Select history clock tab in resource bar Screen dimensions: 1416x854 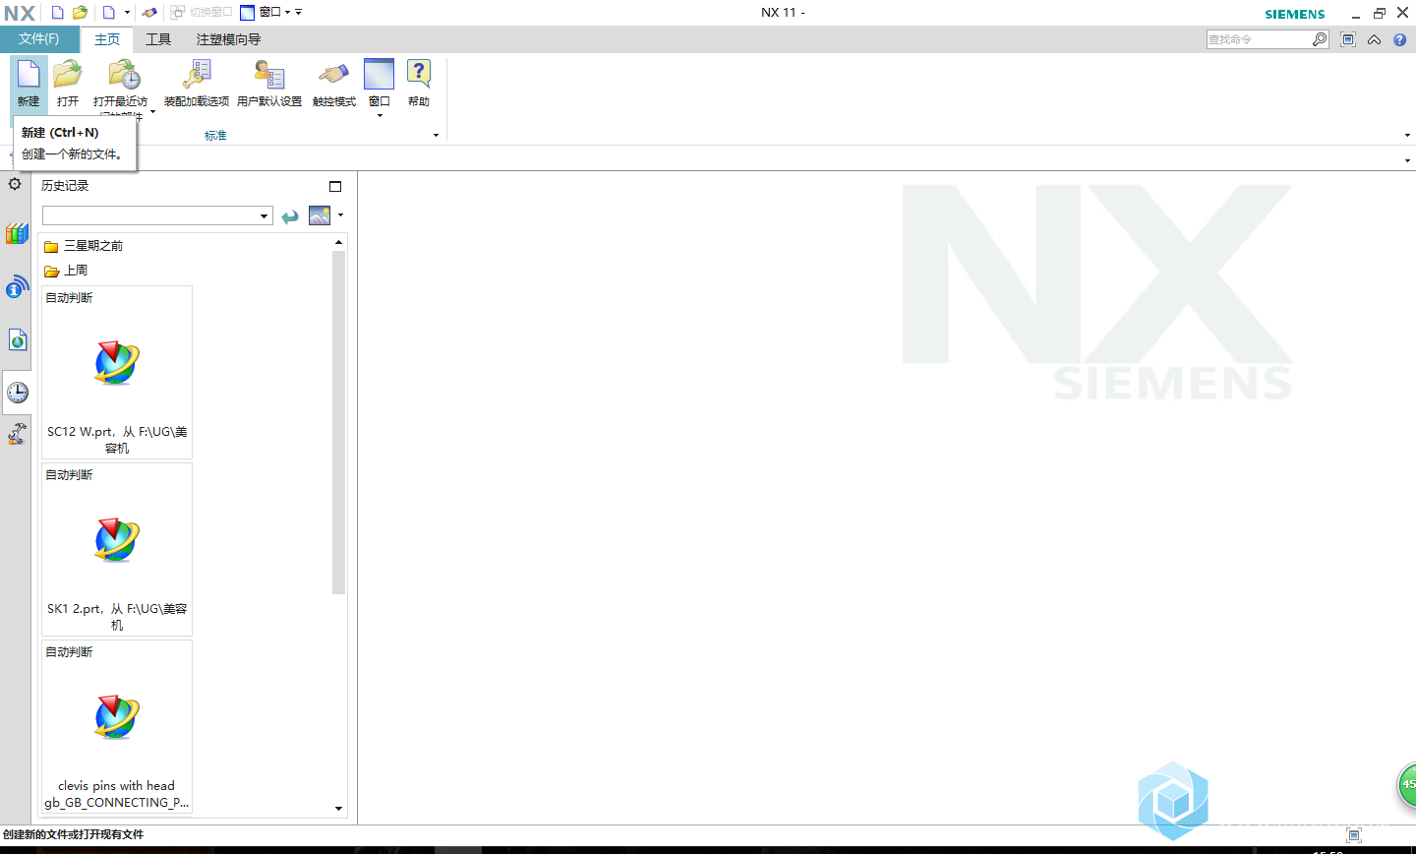coord(17,393)
